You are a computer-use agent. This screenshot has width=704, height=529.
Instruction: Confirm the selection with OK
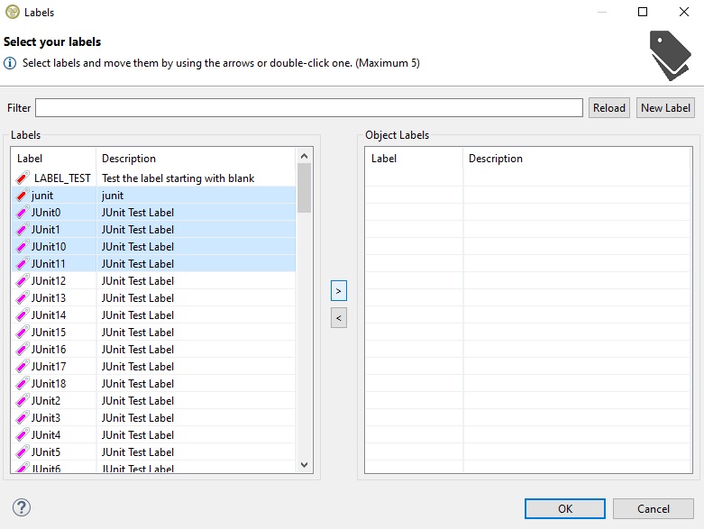tap(564, 508)
